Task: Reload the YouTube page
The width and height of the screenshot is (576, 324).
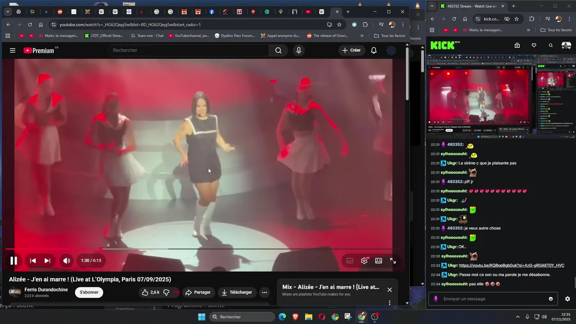Action: (30, 25)
